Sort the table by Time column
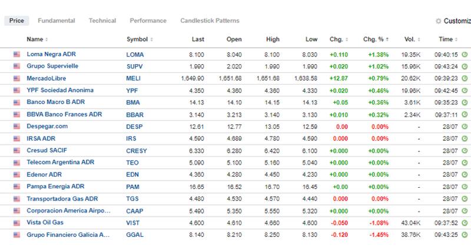The height and width of the screenshot is (249, 471). 446,39
